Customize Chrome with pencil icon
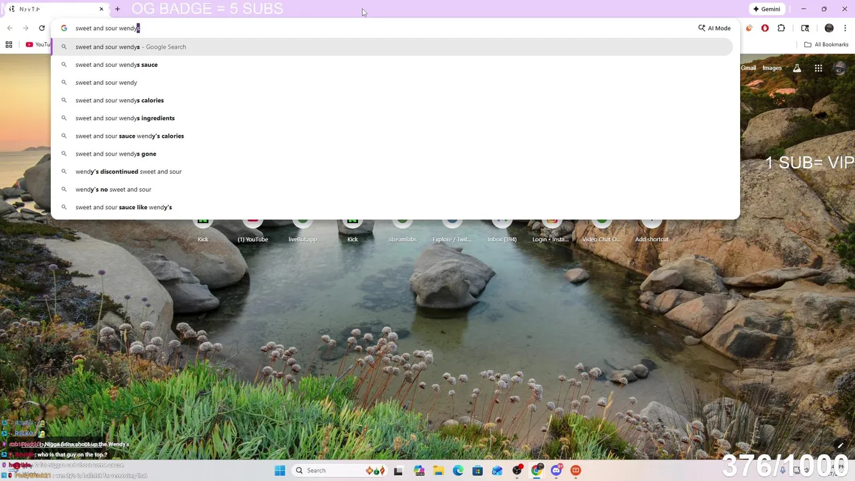This screenshot has height=481, width=855. click(x=840, y=446)
